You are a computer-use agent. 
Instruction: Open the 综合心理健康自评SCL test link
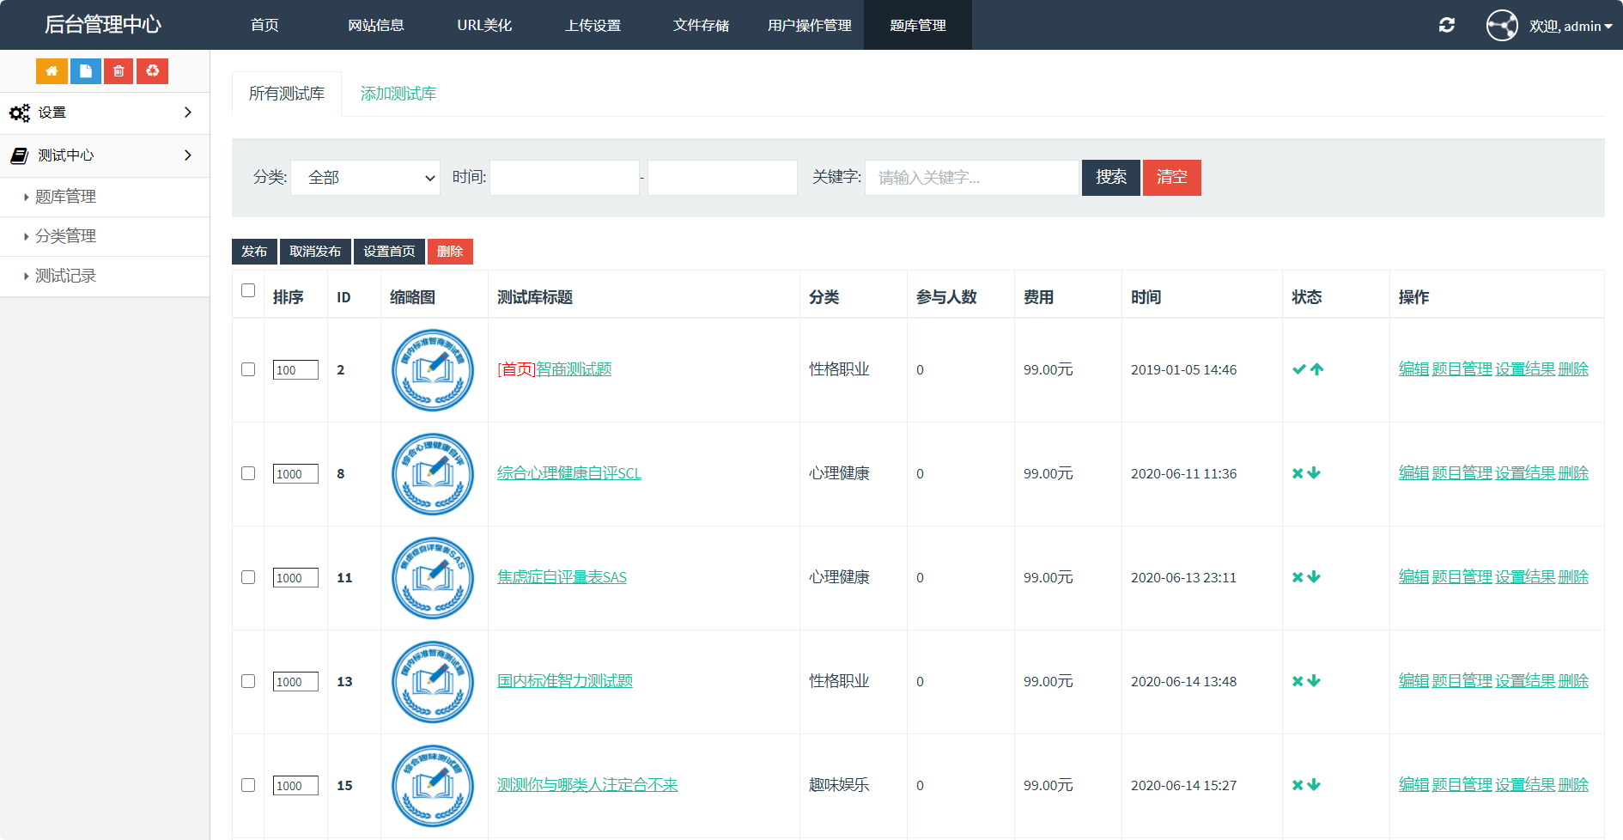click(x=568, y=473)
